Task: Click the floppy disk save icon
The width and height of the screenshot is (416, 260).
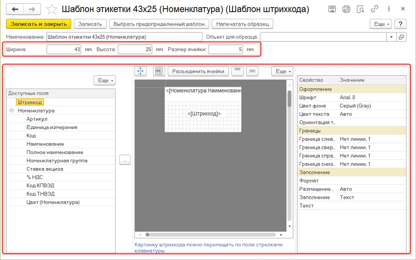Action: 332,9
